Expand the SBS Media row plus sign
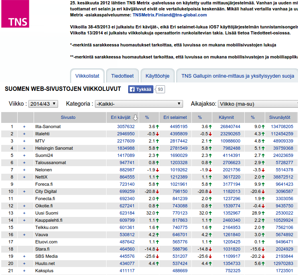This screenshot has height=275, width=298. (x=24, y=257)
